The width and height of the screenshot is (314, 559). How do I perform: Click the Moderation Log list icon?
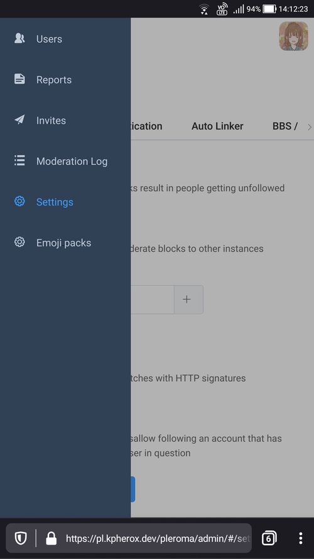(x=19, y=161)
